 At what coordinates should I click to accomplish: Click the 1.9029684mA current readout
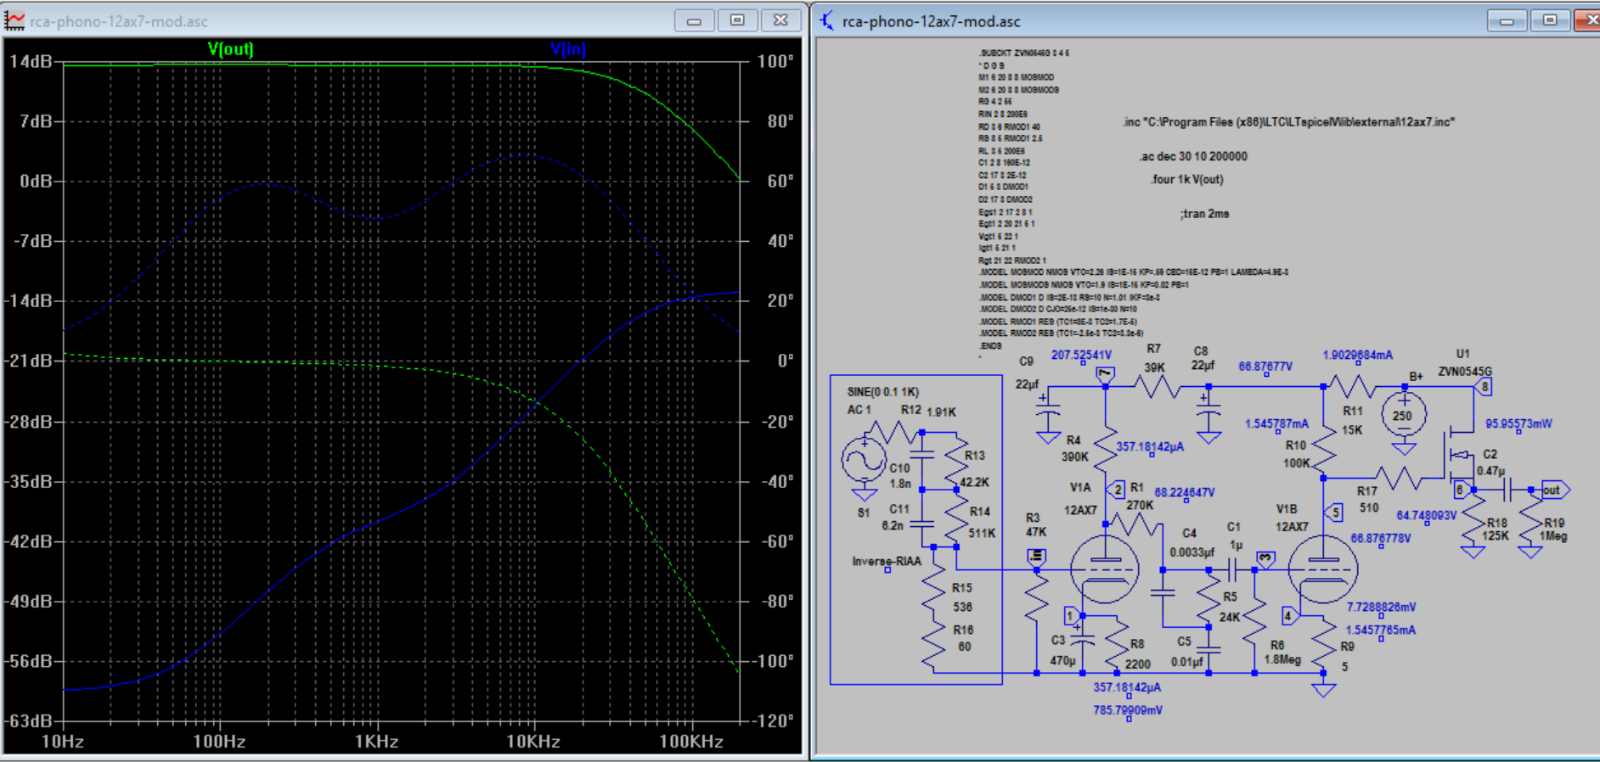pyautogui.click(x=1357, y=355)
